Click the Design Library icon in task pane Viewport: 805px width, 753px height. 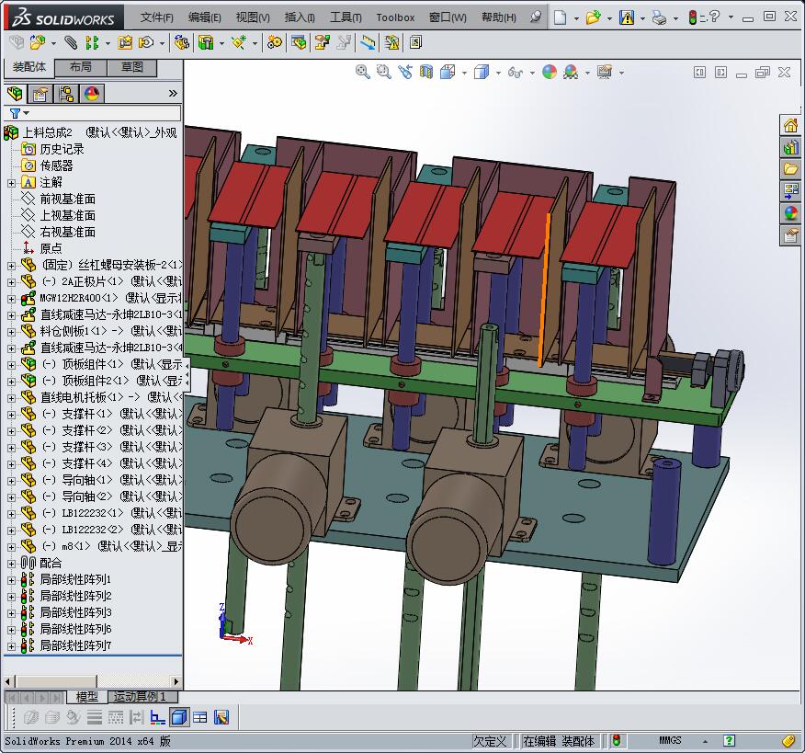pos(790,147)
